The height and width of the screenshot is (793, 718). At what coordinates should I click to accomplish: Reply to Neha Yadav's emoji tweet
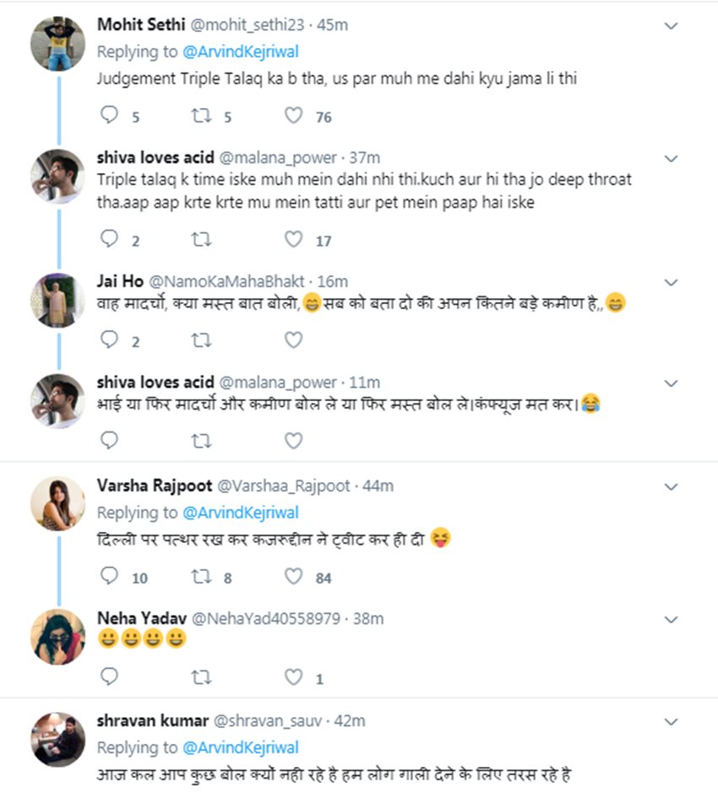110,676
